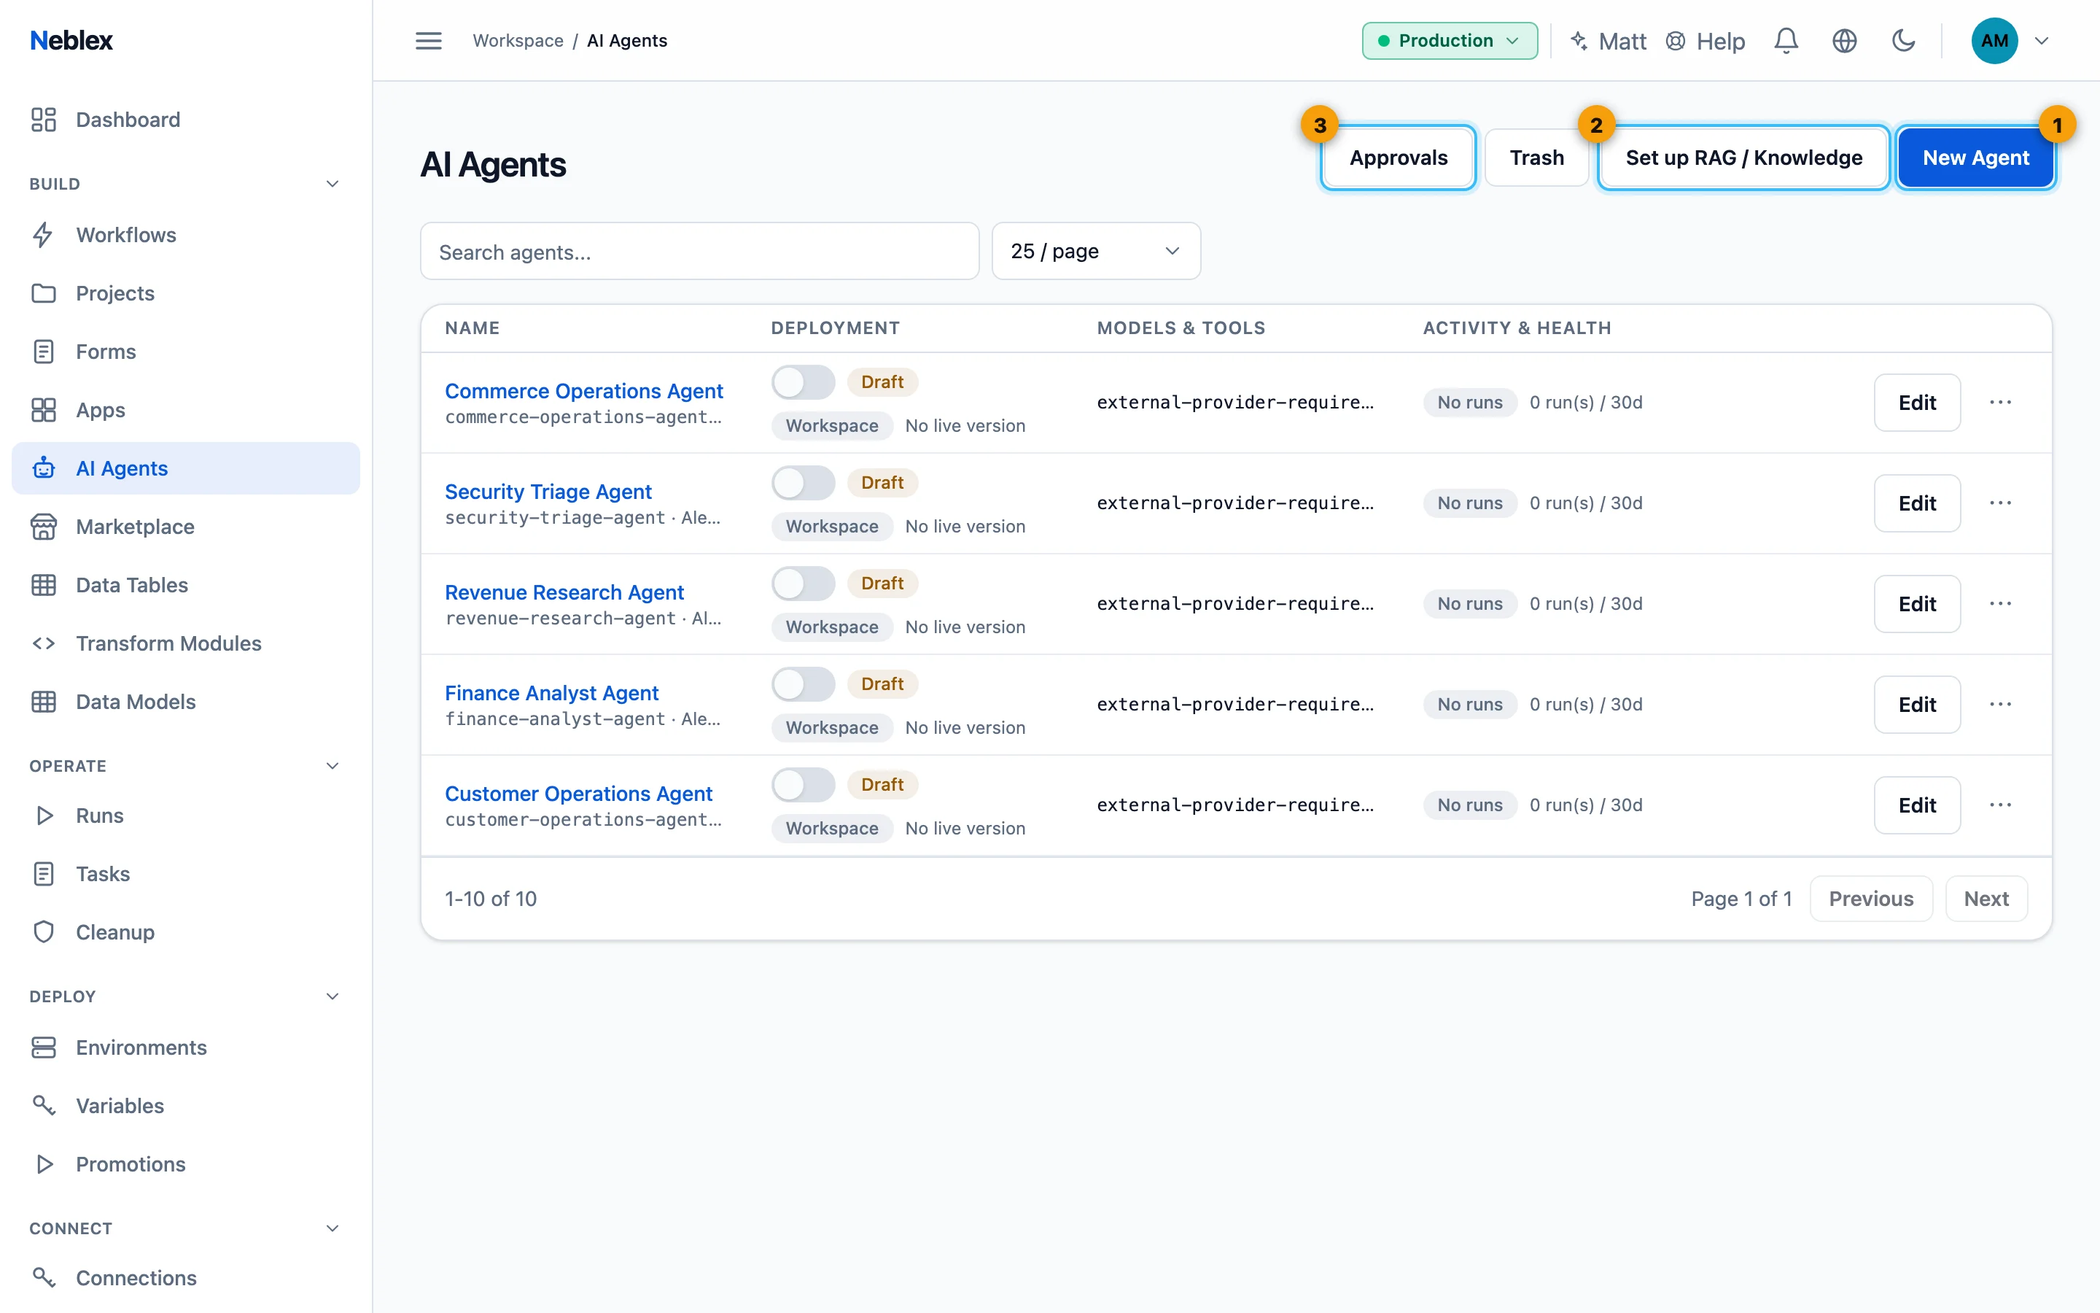Open the notifications bell
The width and height of the screenshot is (2100, 1313).
click(x=1786, y=41)
